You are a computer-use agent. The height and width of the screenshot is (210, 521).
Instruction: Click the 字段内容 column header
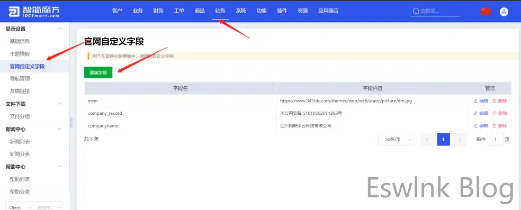pos(372,88)
